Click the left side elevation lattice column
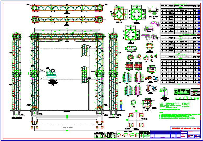 coord(15,72)
